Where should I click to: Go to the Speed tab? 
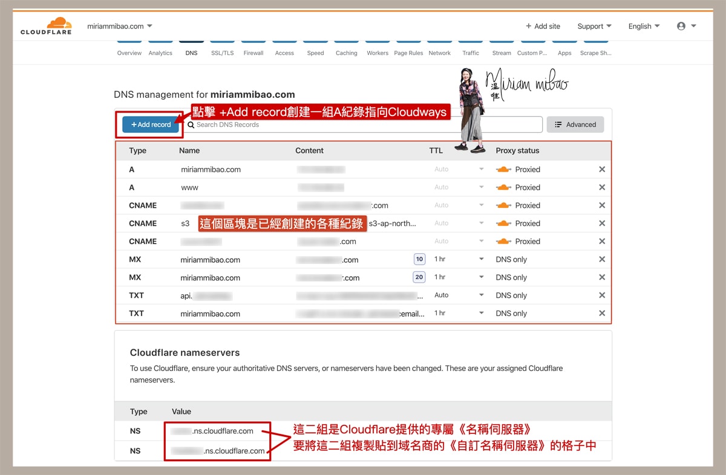click(315, 53)
